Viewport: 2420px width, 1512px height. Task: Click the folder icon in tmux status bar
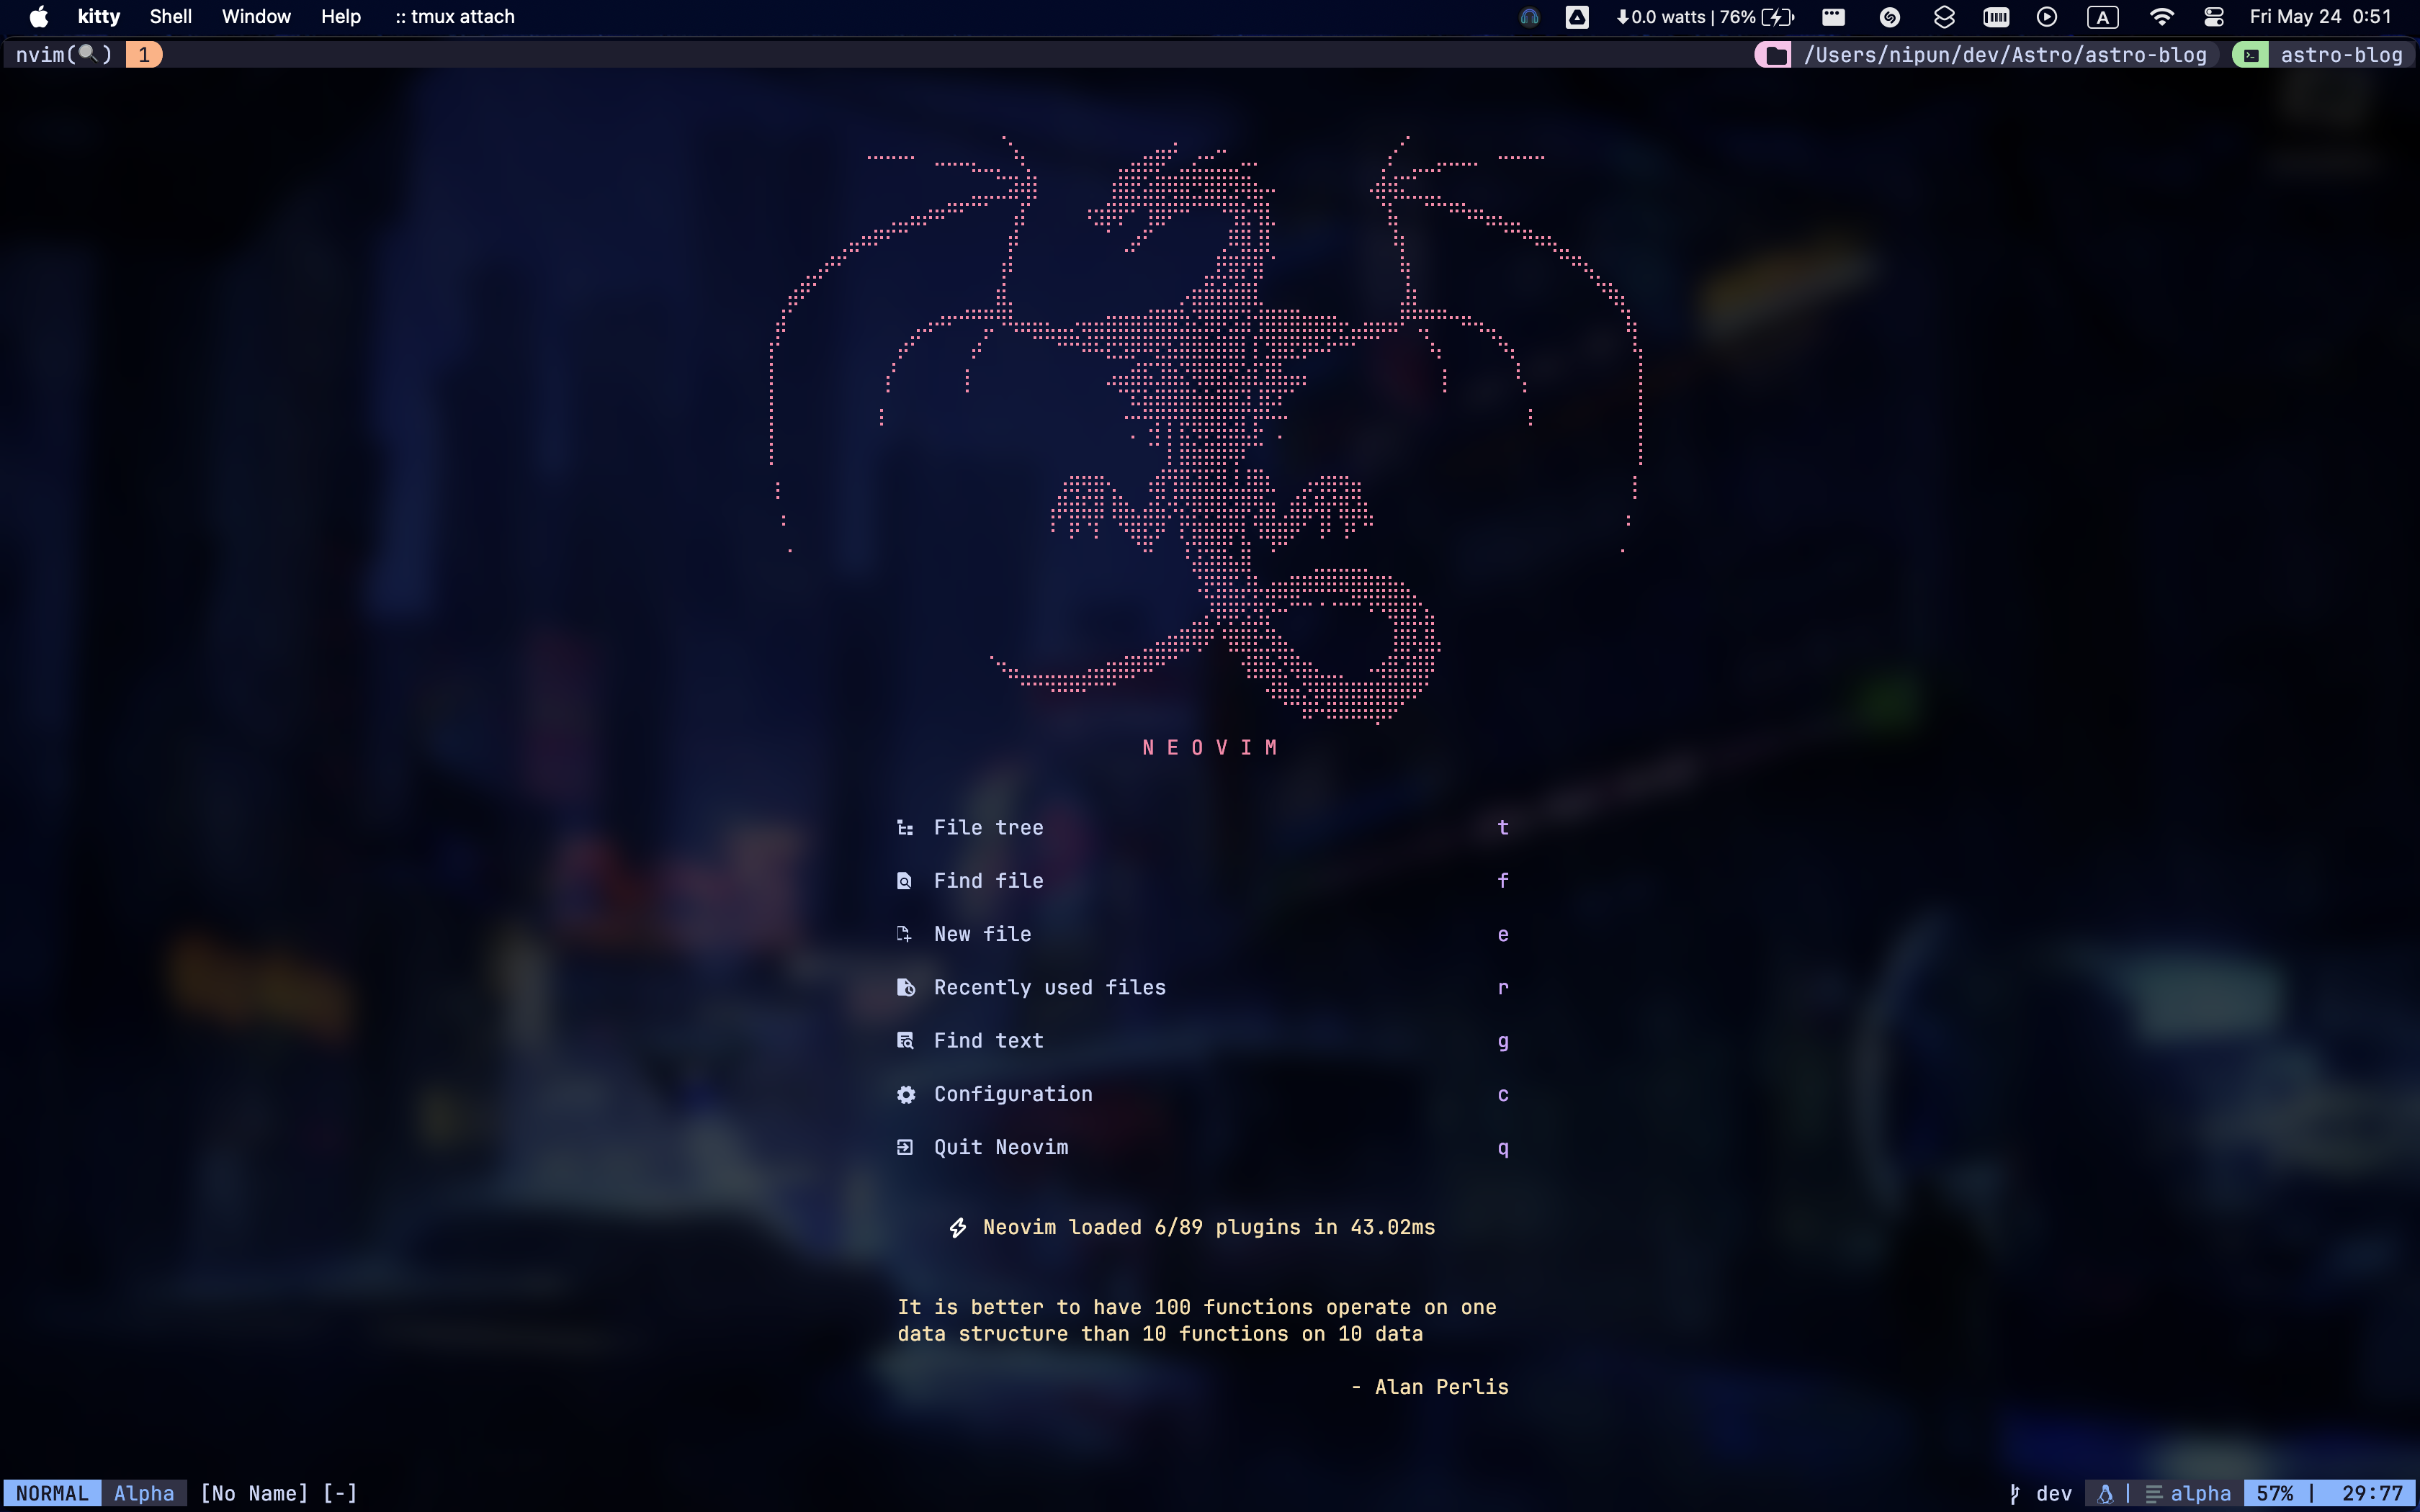click(x=1776, y=55)
